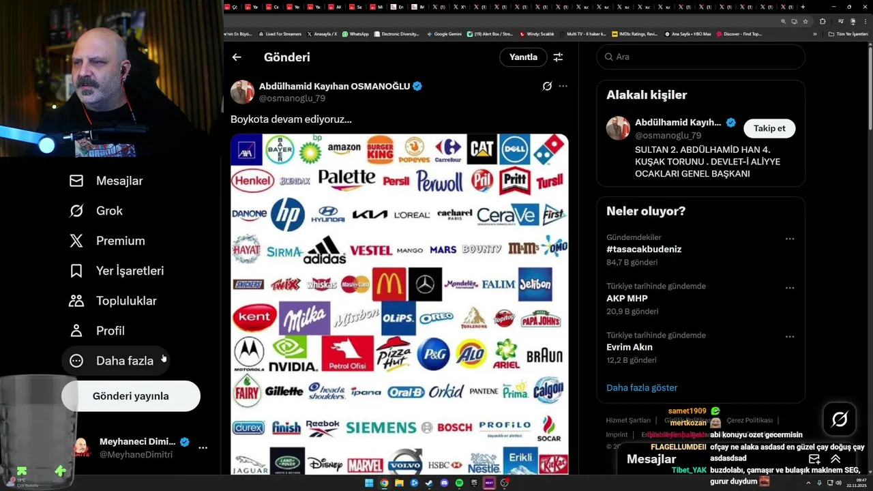Expand the Mesajlar drawer with double chevron
Viewport: 873px width, 491px height.
[x=835, y=459]
